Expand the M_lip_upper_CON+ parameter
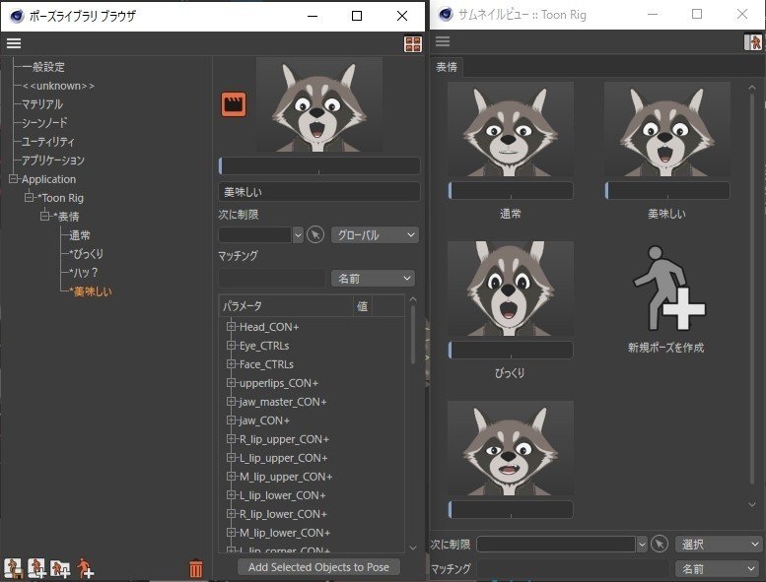 tap(231, 477)
